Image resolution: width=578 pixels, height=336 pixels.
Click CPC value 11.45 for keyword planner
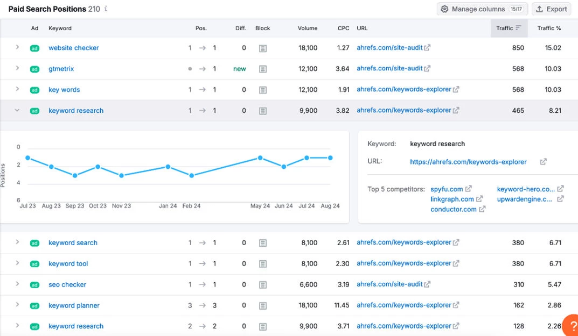tap(342, 305)
